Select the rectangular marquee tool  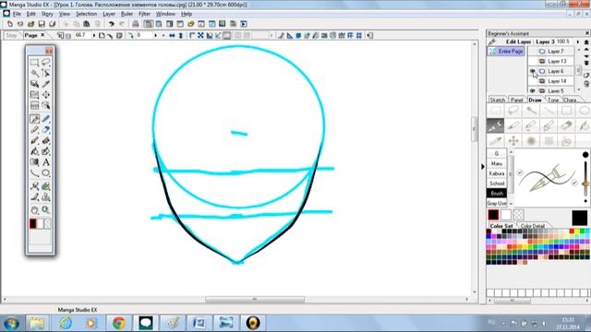coord(34,62)
